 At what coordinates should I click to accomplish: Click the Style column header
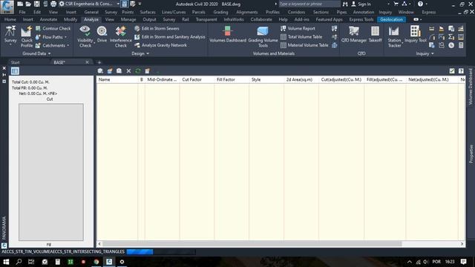(x=266, y=79)
